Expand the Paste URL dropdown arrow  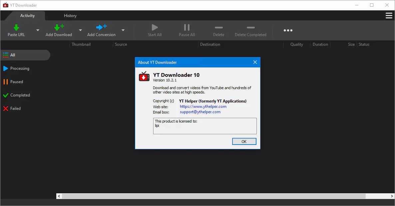[x=38, y=30]
